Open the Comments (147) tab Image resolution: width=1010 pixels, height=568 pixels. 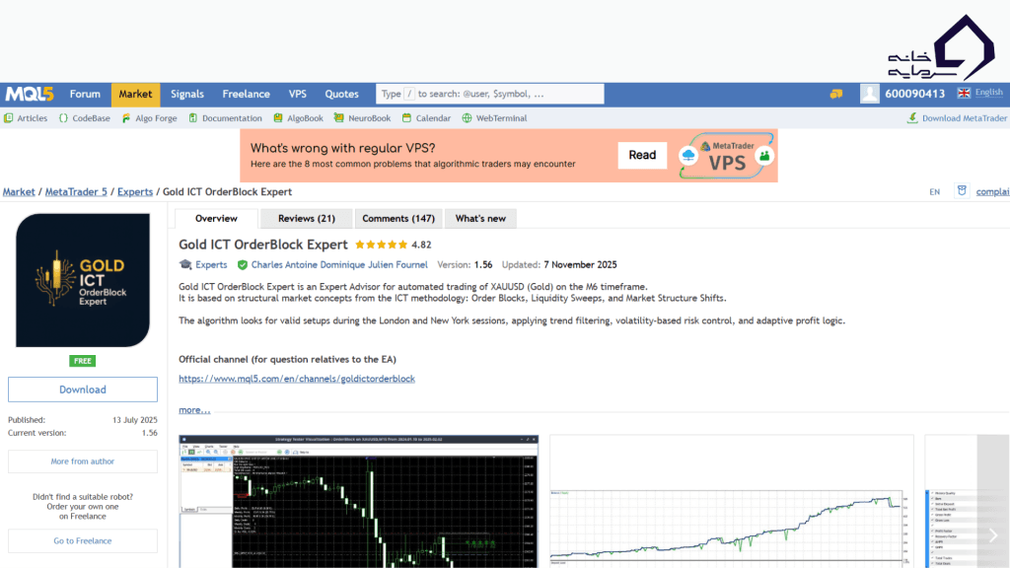click(x=398, y=218)
